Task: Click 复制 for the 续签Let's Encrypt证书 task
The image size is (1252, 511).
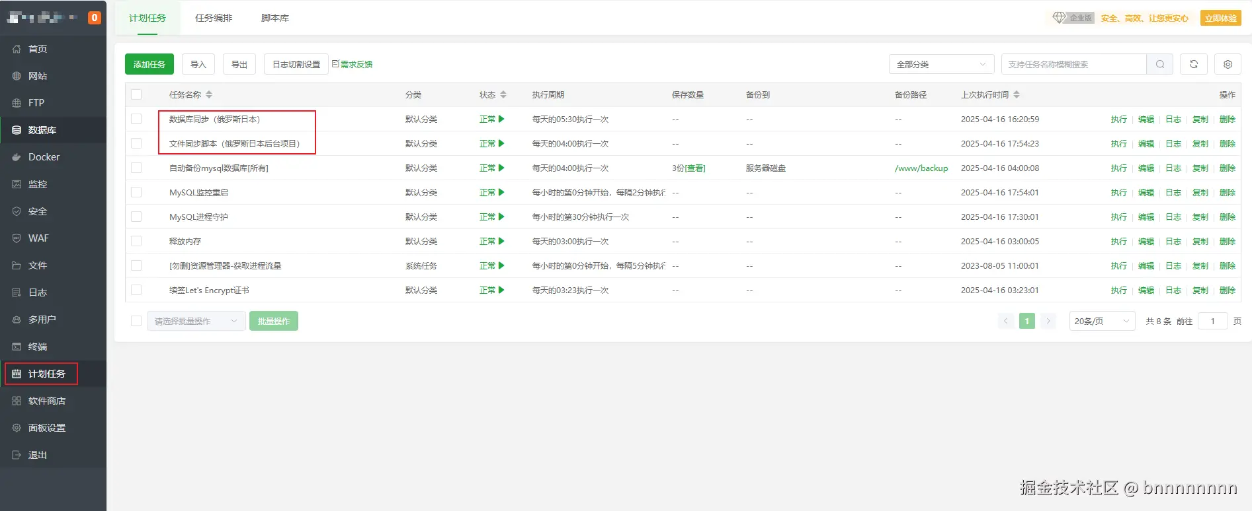Action: point(1200,290)
